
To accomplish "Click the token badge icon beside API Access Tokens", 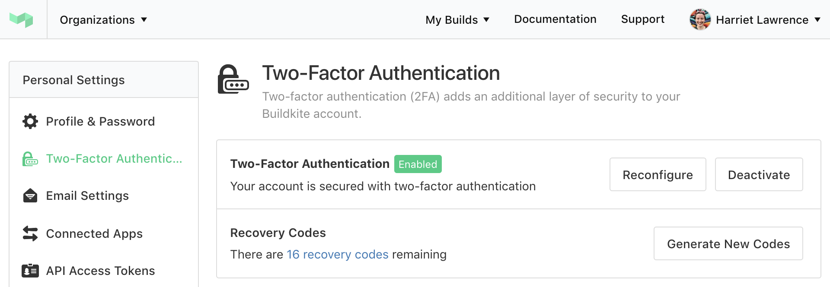I will click(29, 271).
